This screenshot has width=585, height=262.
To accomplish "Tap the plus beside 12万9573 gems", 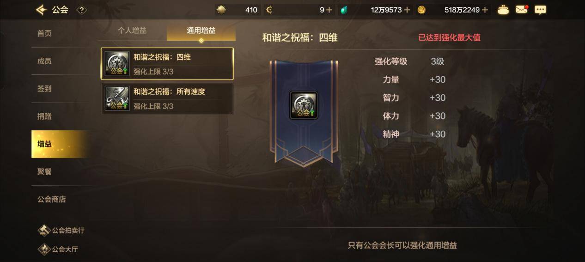I will pyautogui.click(x=407, y=10).
